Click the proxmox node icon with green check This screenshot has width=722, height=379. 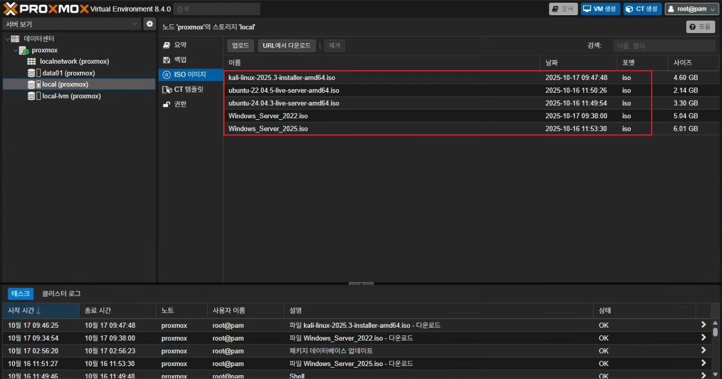pyautogui.click(x=24, y=50)
